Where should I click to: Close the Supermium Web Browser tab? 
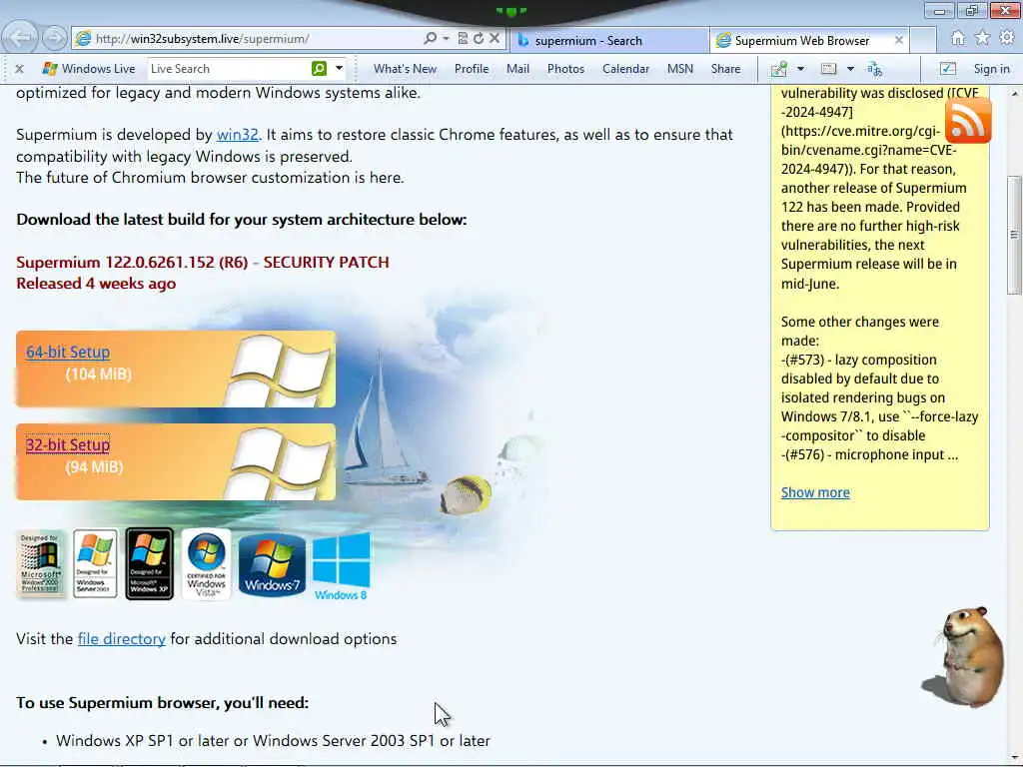tap(898, 40)
